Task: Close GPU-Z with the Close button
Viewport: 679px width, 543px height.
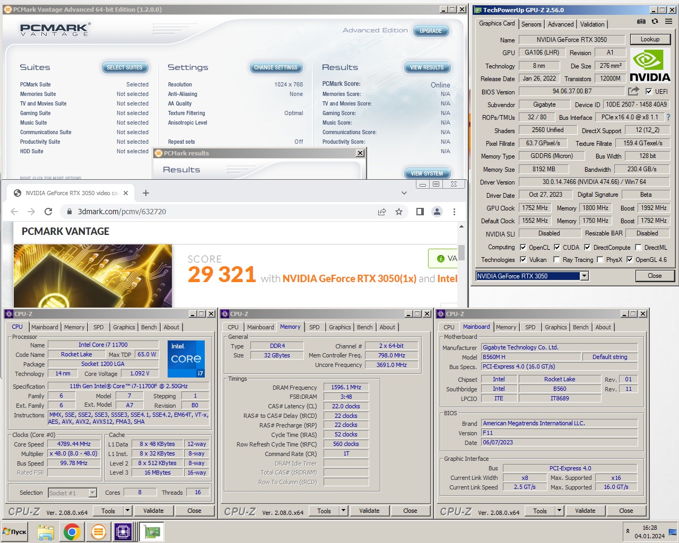Action: tap(655, 276)
